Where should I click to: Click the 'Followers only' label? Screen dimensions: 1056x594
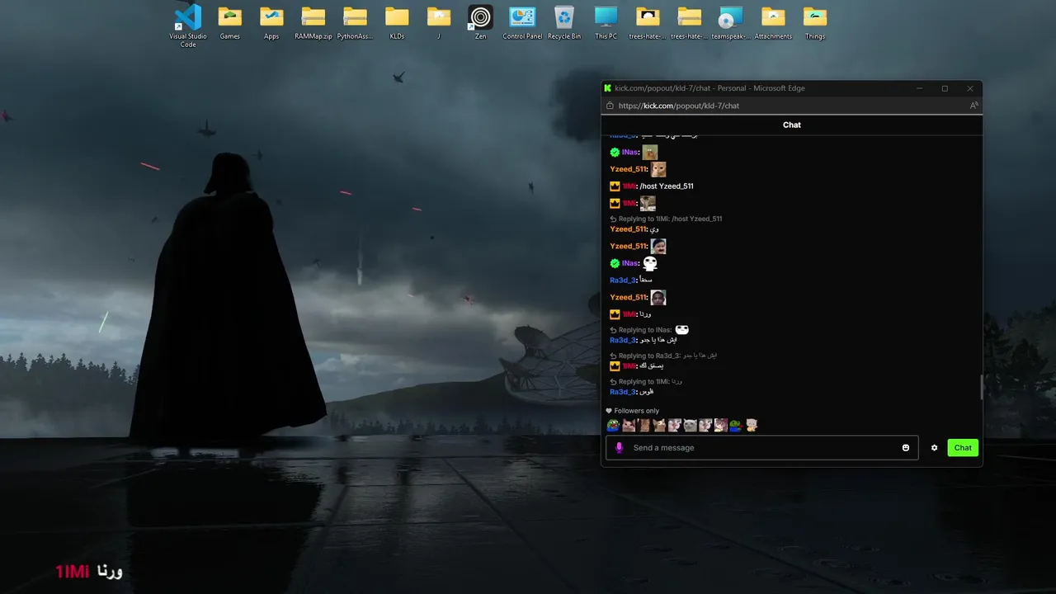click(x=637, y=411)
